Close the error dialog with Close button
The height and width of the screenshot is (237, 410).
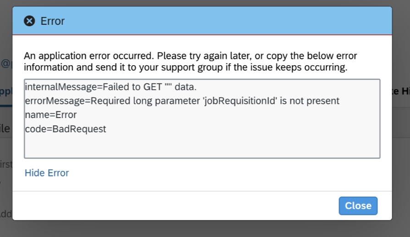[x=358, y=206]
